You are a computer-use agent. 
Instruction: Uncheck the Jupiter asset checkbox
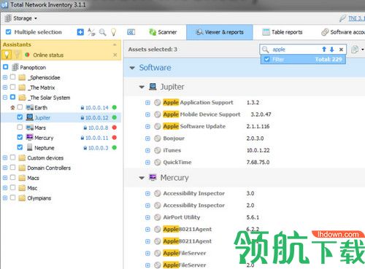pos(20,117)
